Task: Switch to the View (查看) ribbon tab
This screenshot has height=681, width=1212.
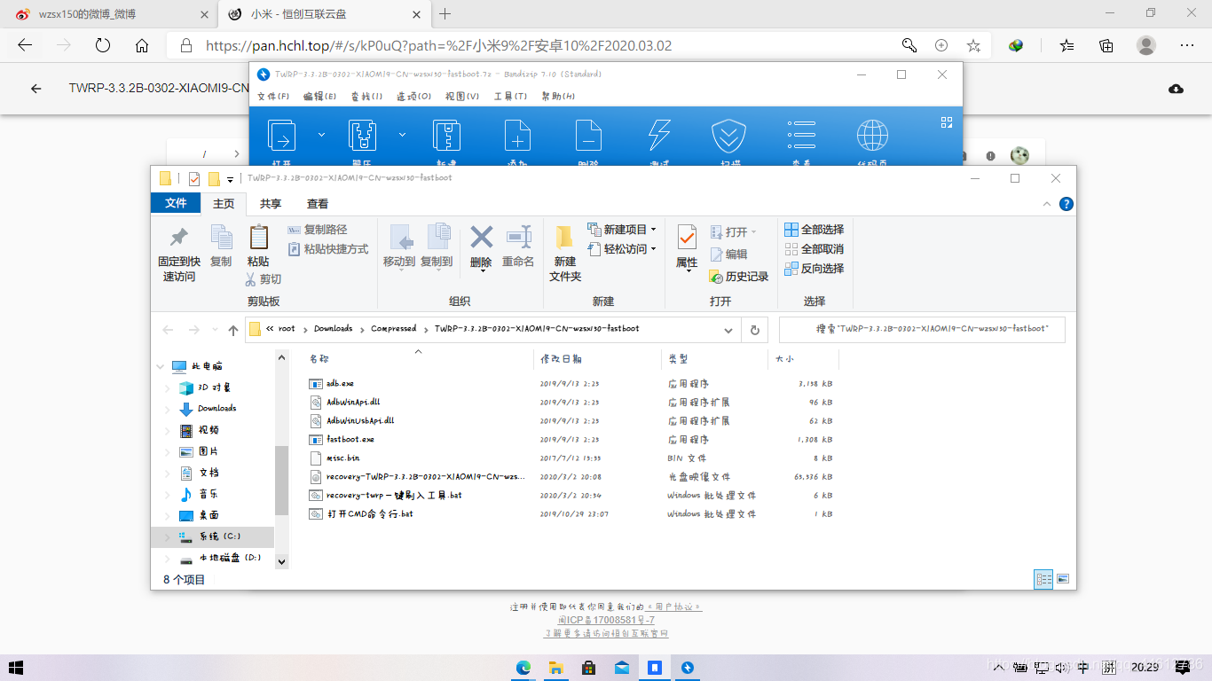Action: pos(318,204)
